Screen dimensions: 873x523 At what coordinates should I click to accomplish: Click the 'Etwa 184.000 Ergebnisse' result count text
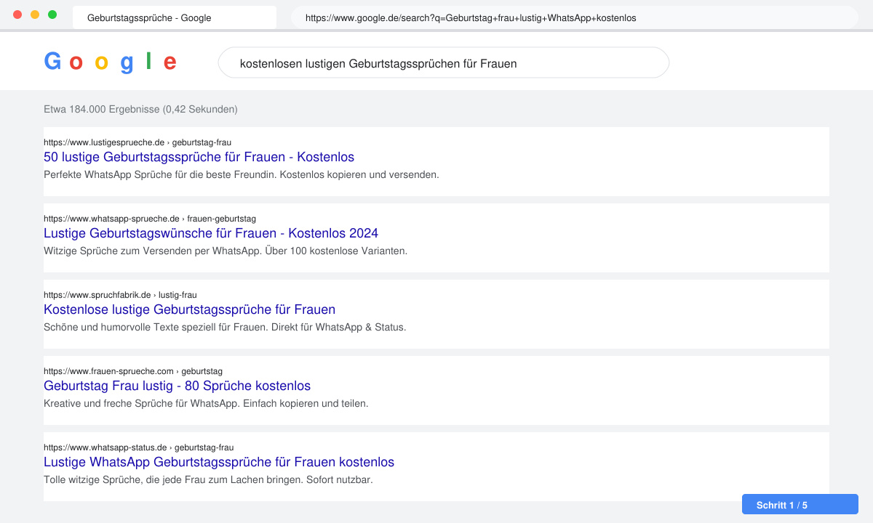pyautogui.click(x=140, y=110)
